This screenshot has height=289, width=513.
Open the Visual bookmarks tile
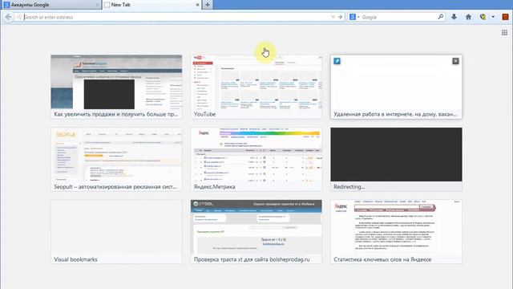[x=116, y=232]
